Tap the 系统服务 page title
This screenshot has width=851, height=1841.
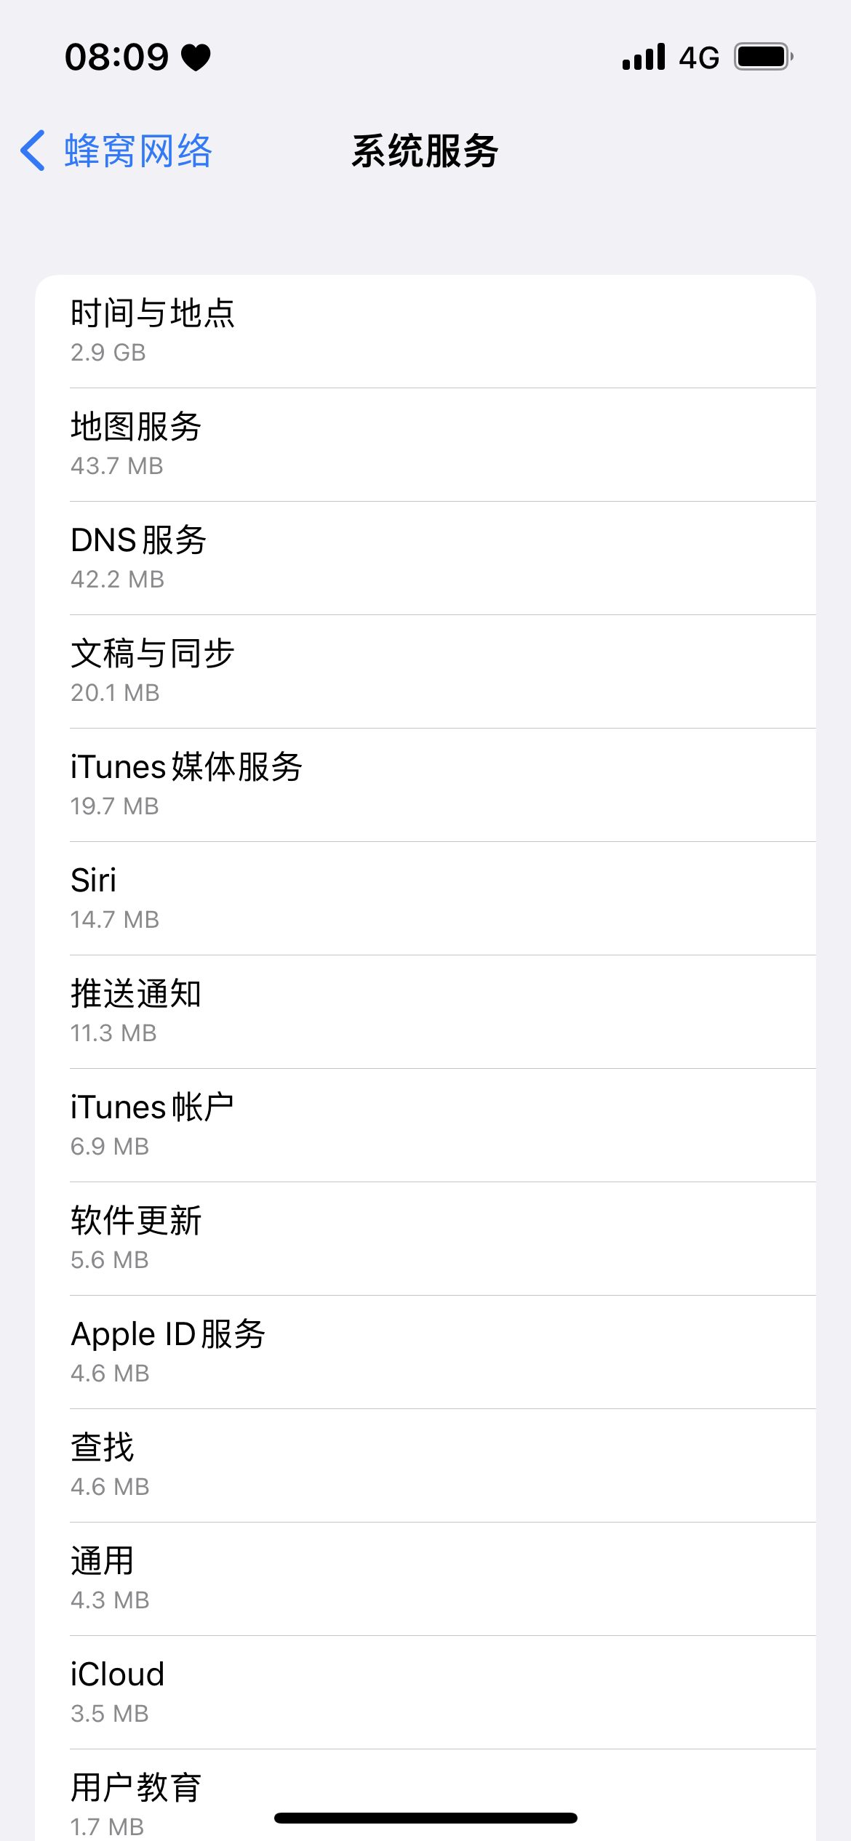pyautogui.click(x=425, y=151)
